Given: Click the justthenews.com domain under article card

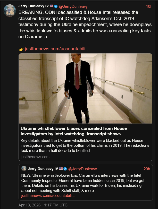Looking at the screenshot, I should point(35,157).
